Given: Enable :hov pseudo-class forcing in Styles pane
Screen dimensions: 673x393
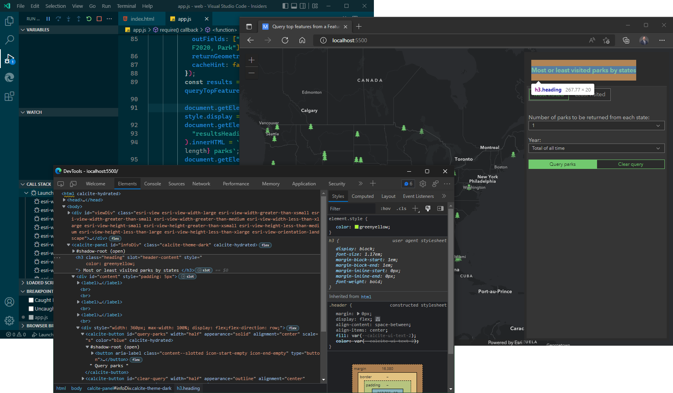Looking at the screenshot, I should 385,208.
